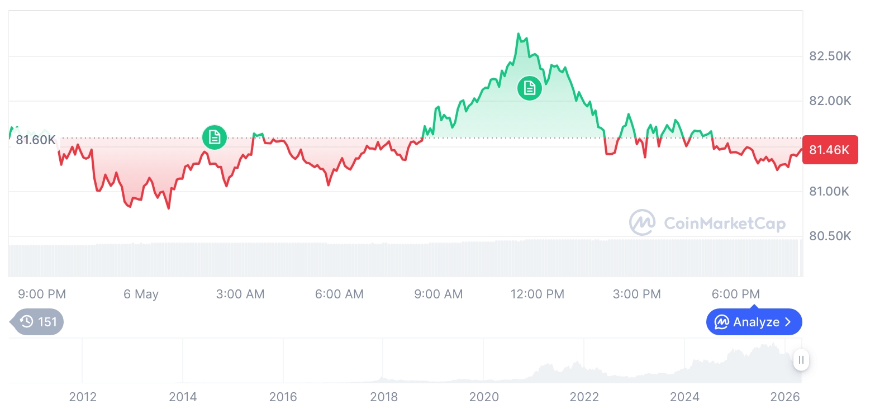Select 2012 on the overview timeline
Viewport: 875px width, 409px height.
coord(83,397)
